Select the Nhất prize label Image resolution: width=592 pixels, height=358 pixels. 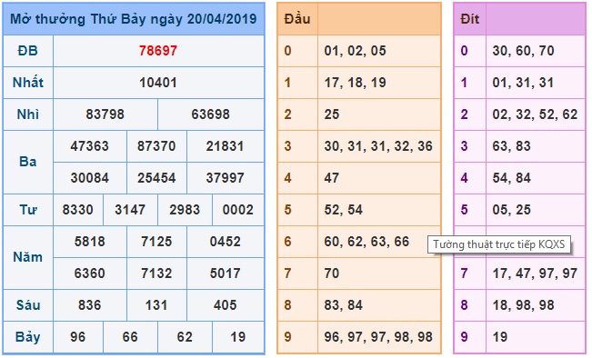coord(28,83)
